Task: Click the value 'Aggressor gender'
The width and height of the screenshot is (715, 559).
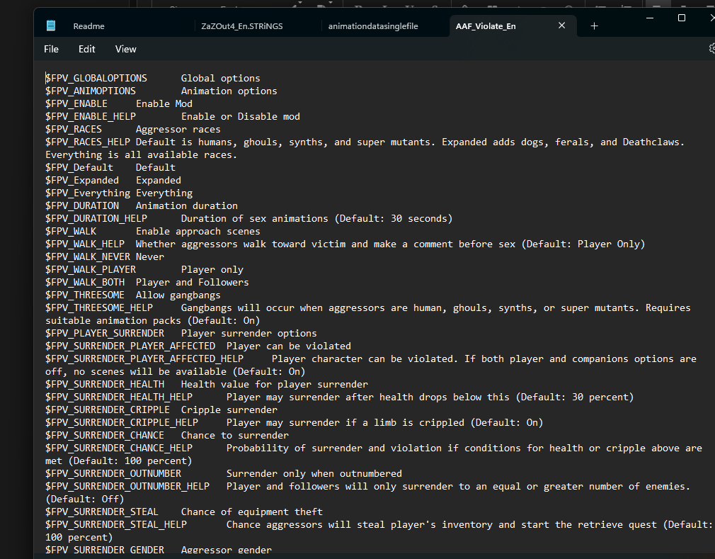Action: pos(226,550)
